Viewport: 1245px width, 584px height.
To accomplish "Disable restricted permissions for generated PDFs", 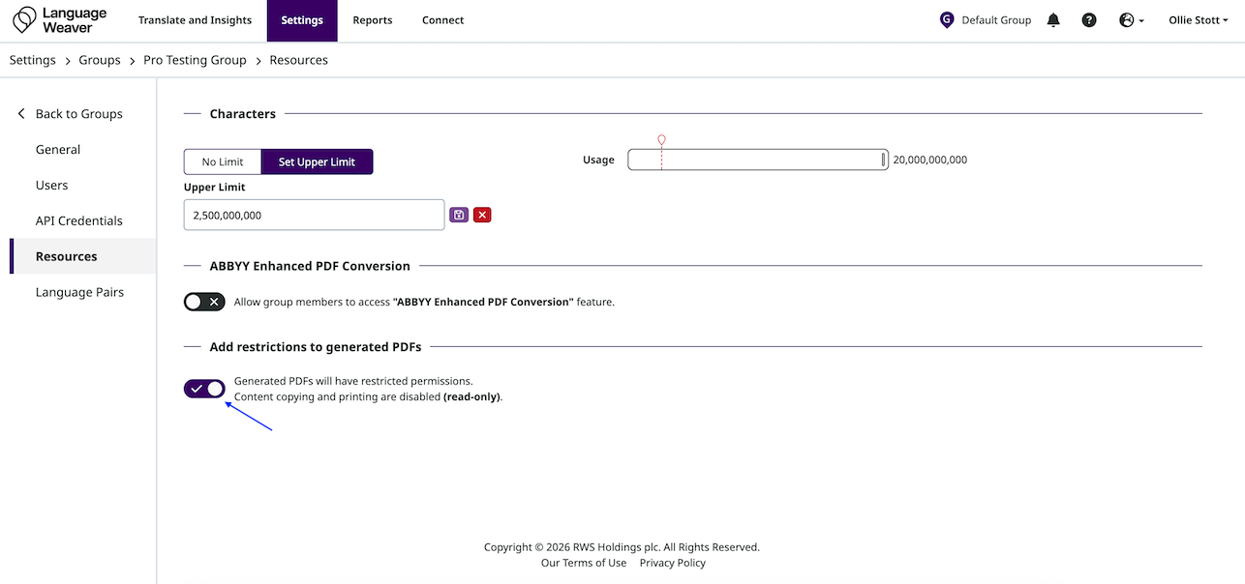I will (x=204, y=389).
